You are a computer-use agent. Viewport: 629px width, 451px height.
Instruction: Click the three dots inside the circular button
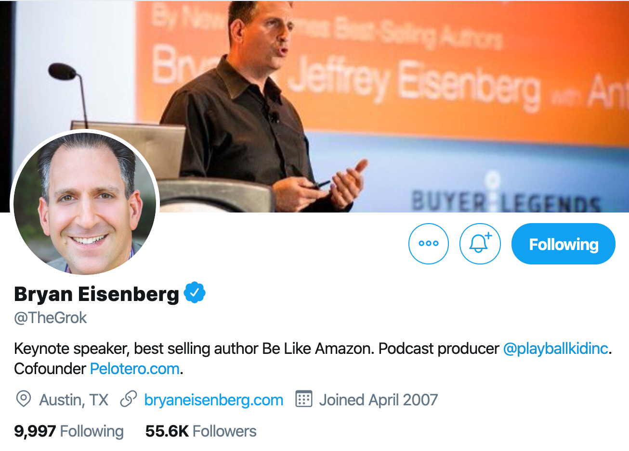point(428,244)
